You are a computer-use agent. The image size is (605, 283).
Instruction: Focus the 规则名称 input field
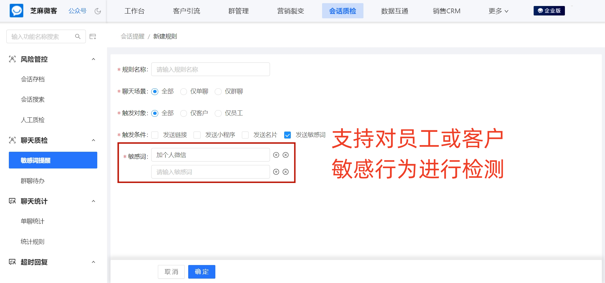211,69
